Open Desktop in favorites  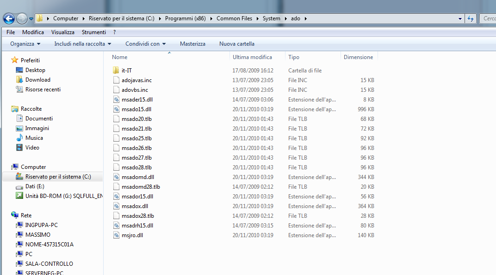[35, 70]
